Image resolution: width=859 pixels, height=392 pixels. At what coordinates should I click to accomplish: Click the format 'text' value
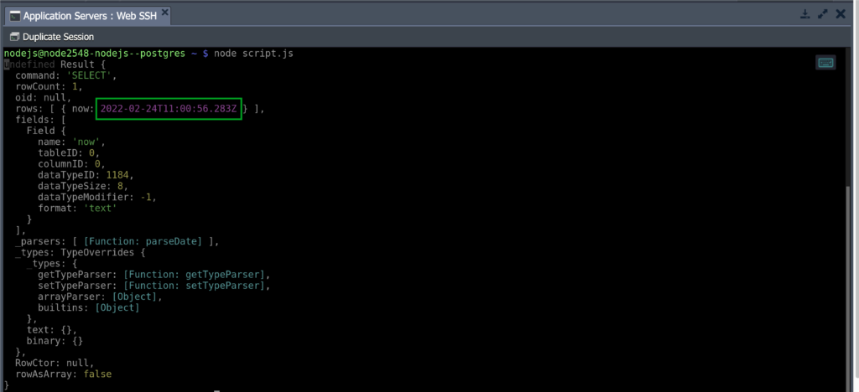point(101,209)
